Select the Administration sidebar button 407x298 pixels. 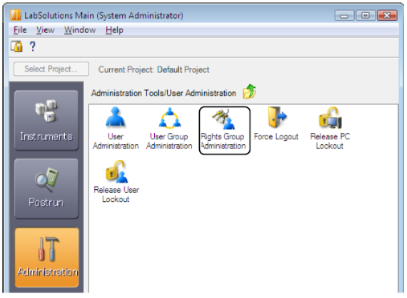pyautogui.click(x=47, y=257)
